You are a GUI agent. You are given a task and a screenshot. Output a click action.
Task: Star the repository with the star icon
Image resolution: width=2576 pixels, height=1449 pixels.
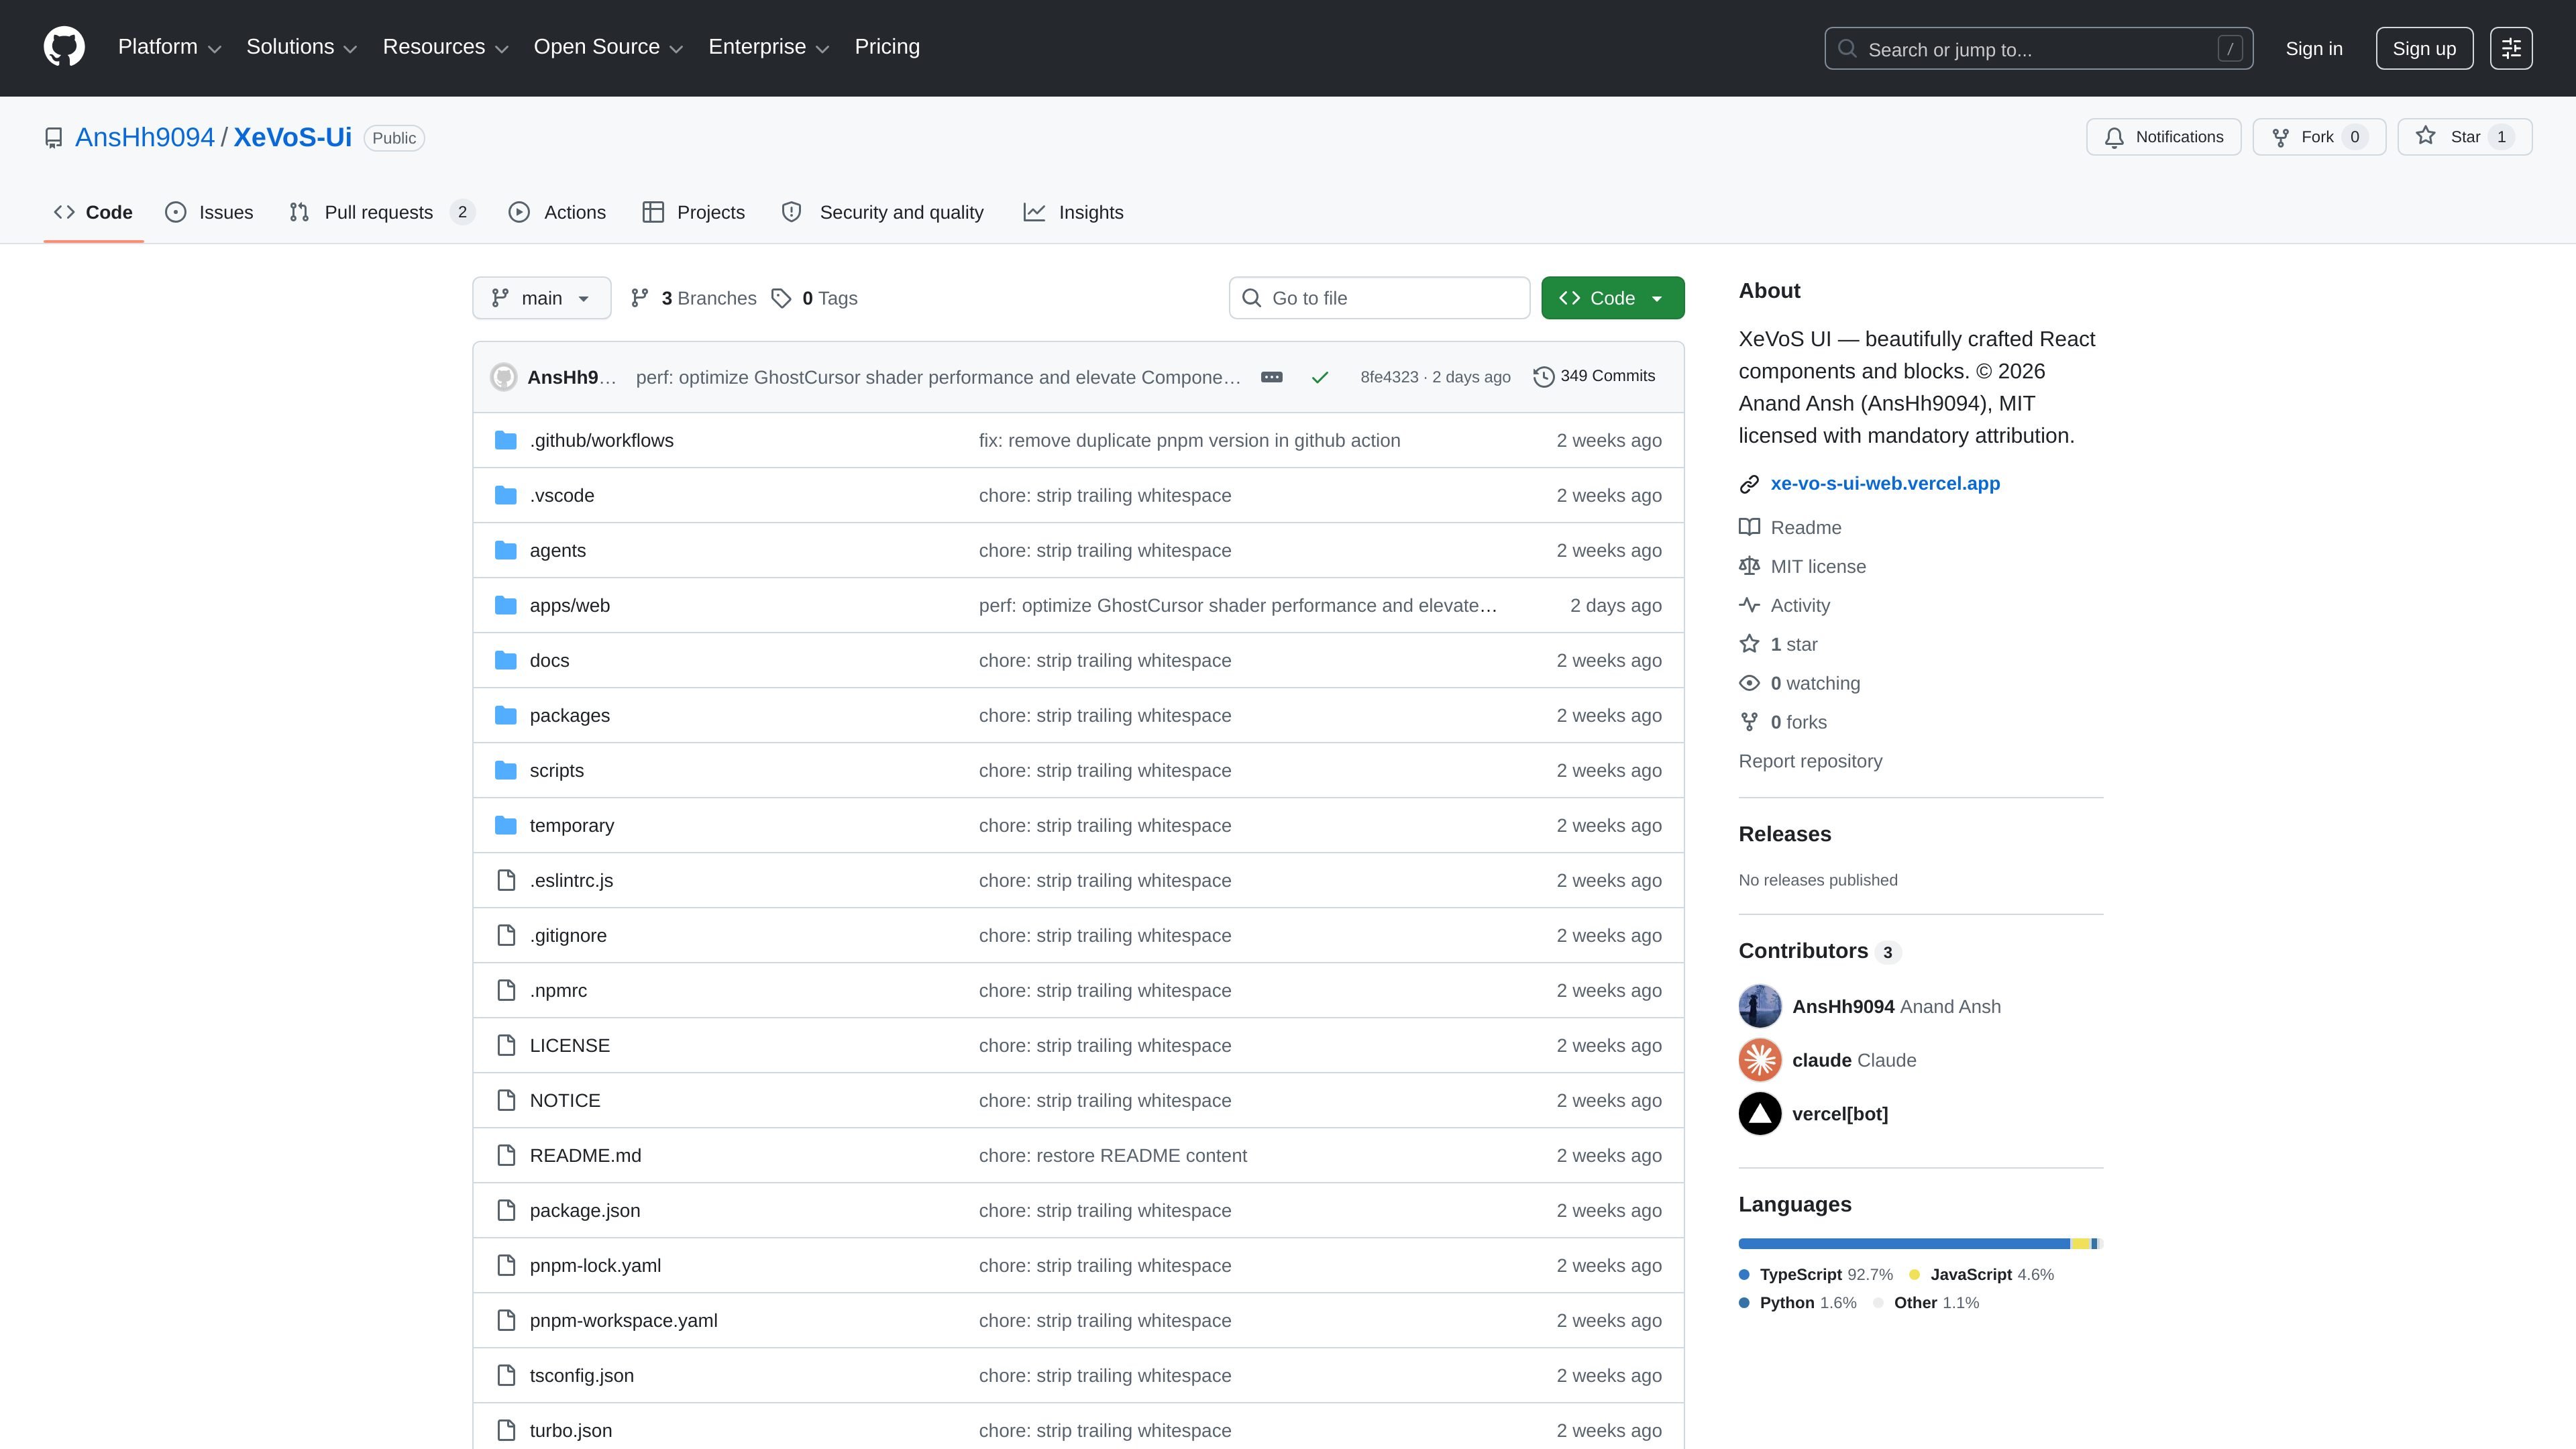2426,136
